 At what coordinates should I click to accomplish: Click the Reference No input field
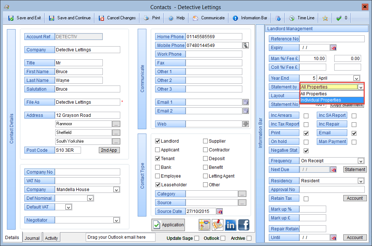point(332,39)
